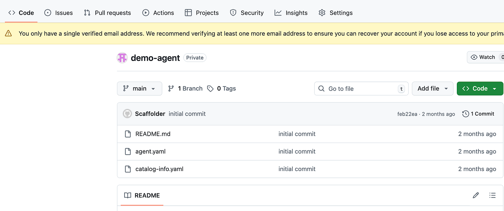Click 2 months ago in README.md row
This screenshot has width=504, height=211.
tap(477, 134)
